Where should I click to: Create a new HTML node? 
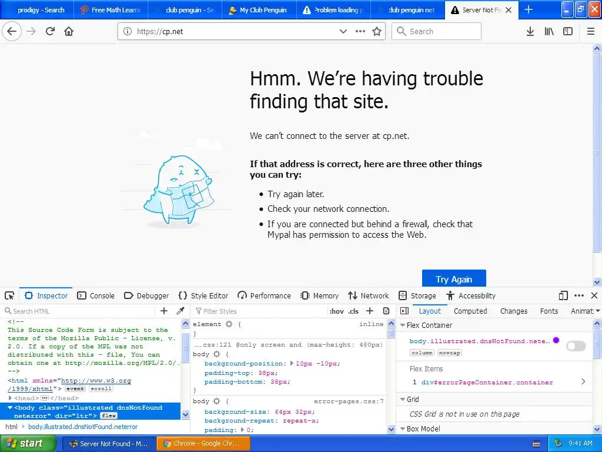click(164, 311)
